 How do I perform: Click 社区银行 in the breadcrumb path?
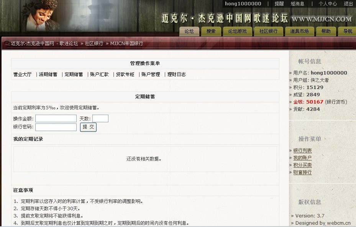tap(94, 44)
